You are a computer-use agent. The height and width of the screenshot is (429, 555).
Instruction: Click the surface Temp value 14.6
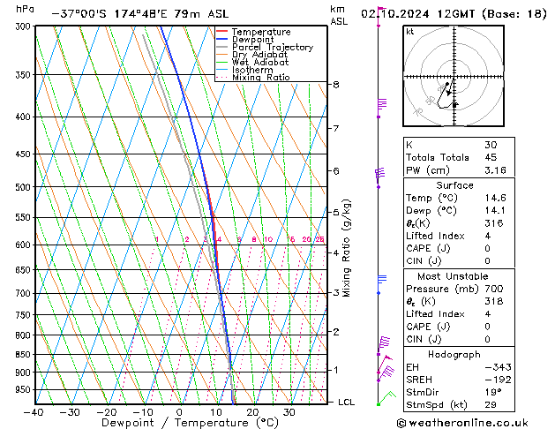496,198
